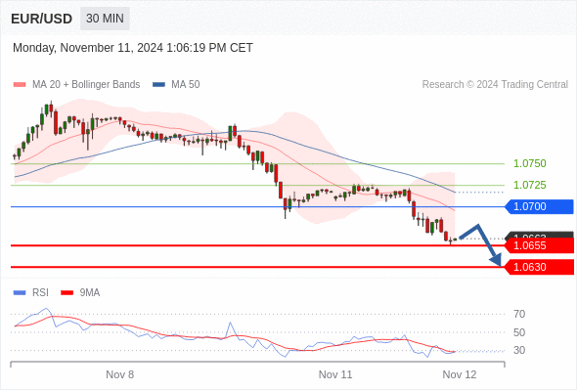Click the EUR/USD symbol title
This screenshot has height=391, width=577.
tap(42, 19)
